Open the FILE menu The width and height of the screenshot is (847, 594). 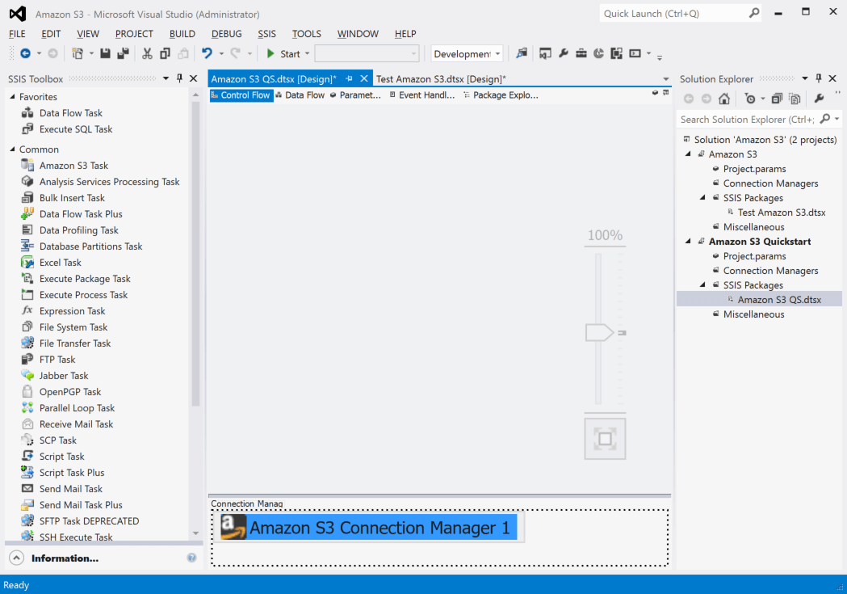[x=17, y=33]
